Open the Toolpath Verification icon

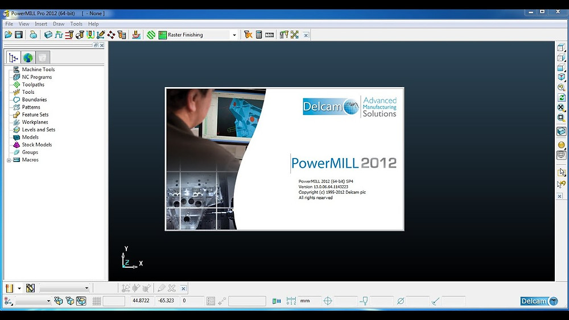tap(136, 35)
